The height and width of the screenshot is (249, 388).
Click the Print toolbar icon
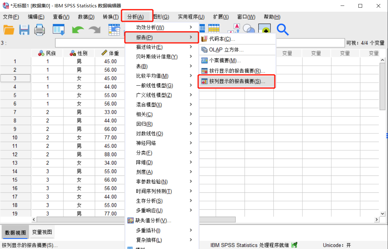[x=40, y=30]
